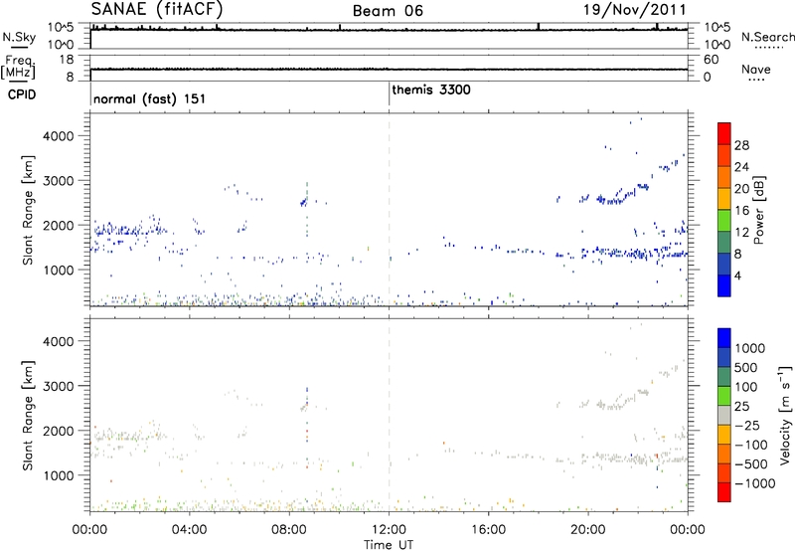Image resolution: width=795 pixels, height=551 pixels.
Task: Click the "4" tick on Power colorbar
Action: pos(737,275)
